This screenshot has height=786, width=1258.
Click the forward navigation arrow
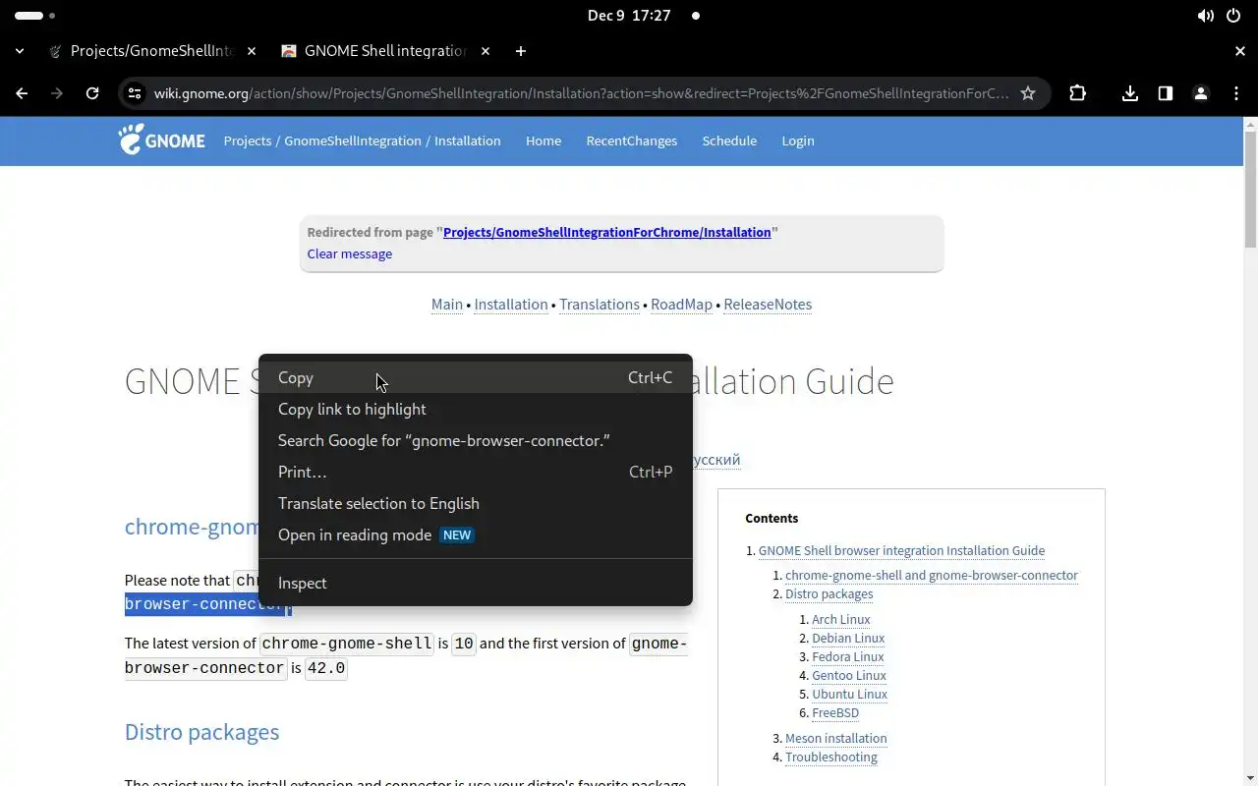(x=57, y=93)
